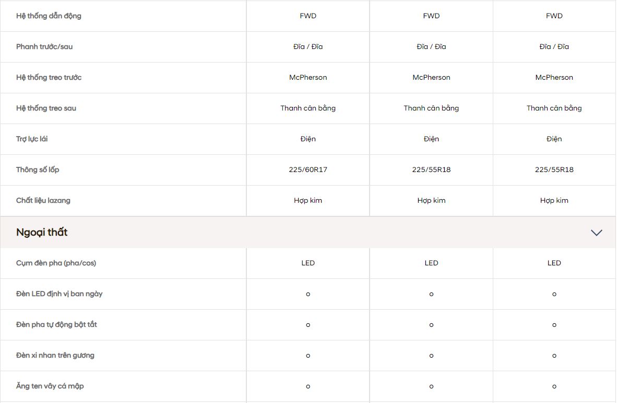Click the Ăng ten vây cá mập circle in last variant column
The height and width of the screenshot is (403, 617).
pyautogui.click(x=554, y=386)
